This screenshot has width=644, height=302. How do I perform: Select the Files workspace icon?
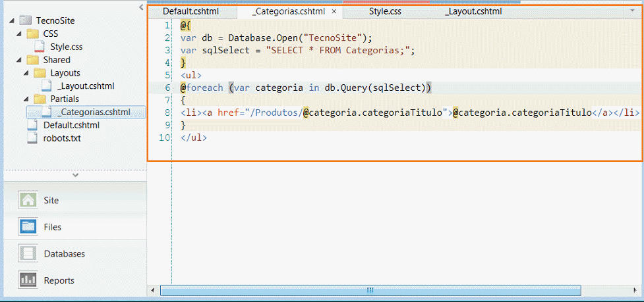point(28,226)
